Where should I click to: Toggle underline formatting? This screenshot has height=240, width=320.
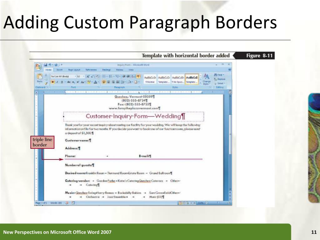[62, 82]
